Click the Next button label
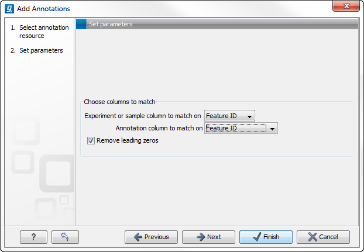 214,237
